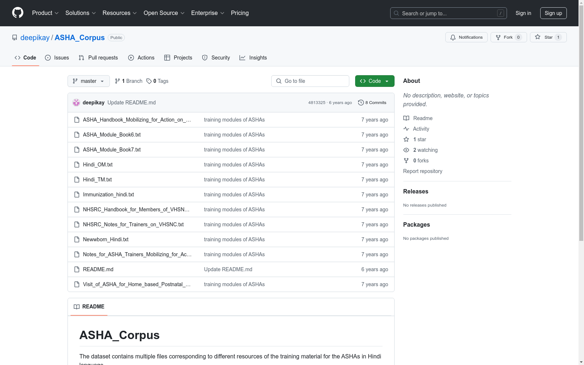Viewport: 584px width, 365px height.
Task: Click the bell icon in Notifications button
Action: (x=453, y=37)
